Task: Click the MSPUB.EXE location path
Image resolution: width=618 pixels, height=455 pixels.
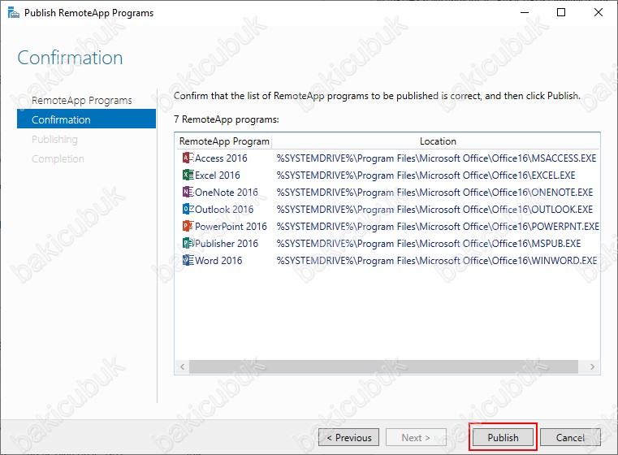Action: pyautogui.click(x=429, y=243)
